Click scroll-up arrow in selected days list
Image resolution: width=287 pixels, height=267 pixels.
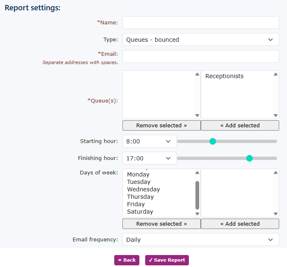pos(197,173)
